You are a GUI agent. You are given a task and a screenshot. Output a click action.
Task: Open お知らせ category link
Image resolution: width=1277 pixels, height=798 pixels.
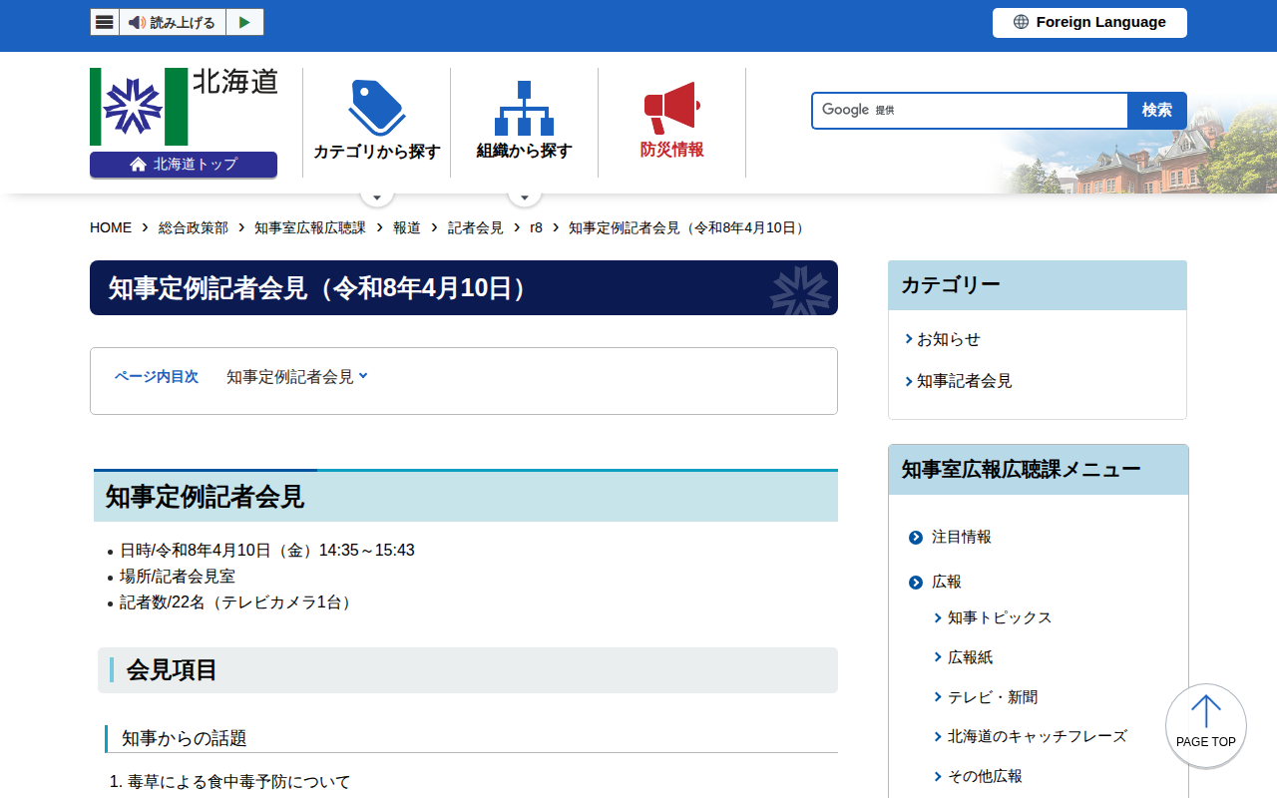click(948, 339)
